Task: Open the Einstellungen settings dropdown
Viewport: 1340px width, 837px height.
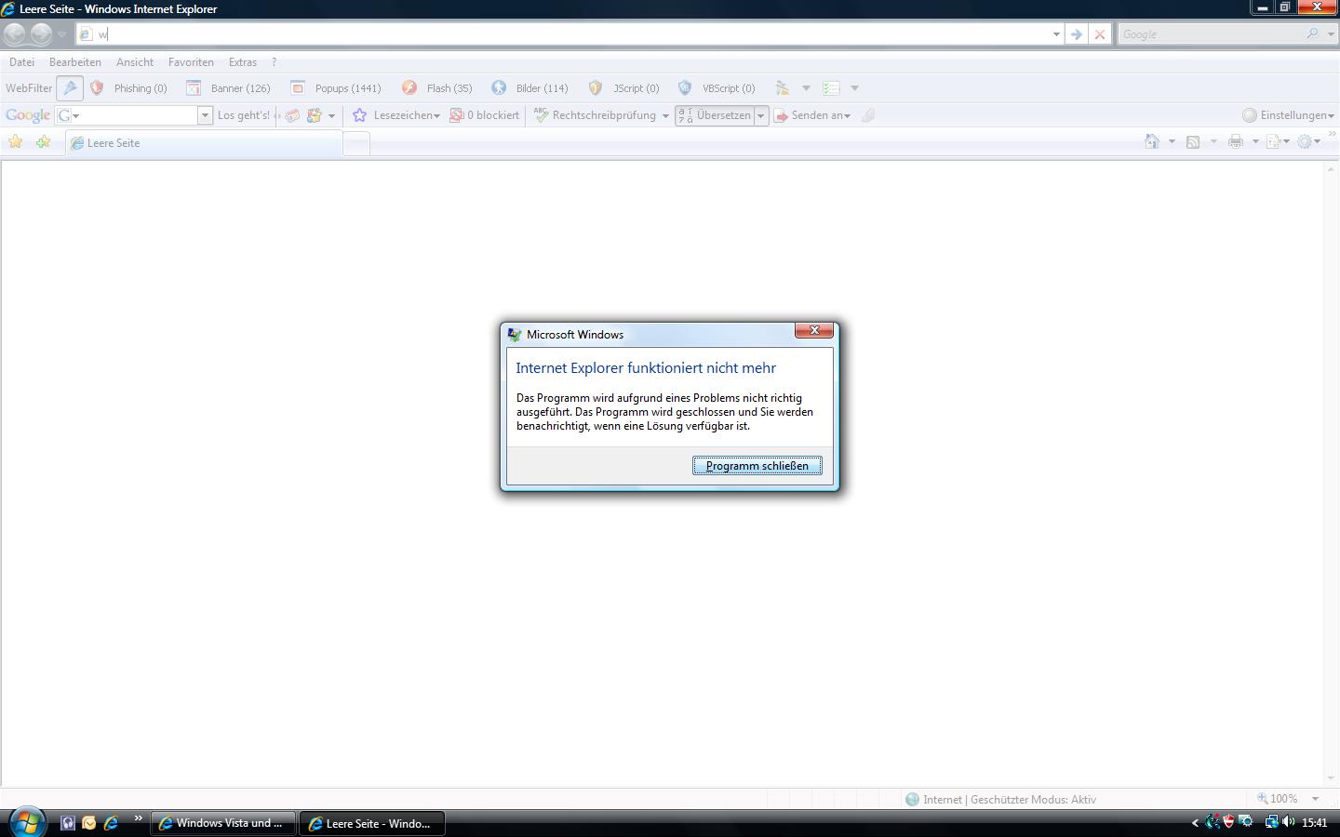Action: click(x=1288, y=115)
